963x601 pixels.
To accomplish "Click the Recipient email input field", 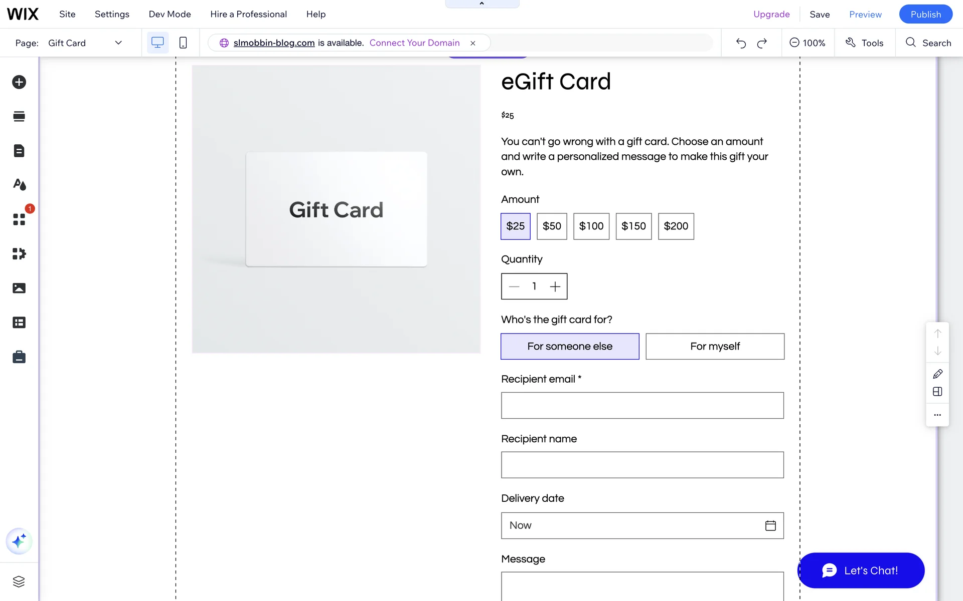I will 642,406.
